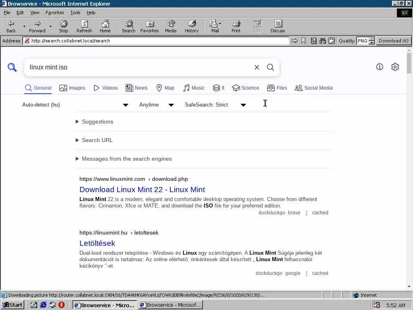Viewport: 413px width, 310px height.
Task: Switch to the Music search tab
Action: pos(194,88)
